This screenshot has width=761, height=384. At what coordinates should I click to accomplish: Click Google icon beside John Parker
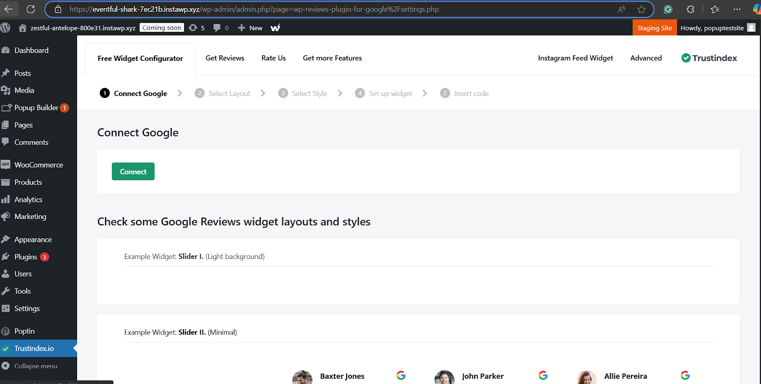pos(543,375)
